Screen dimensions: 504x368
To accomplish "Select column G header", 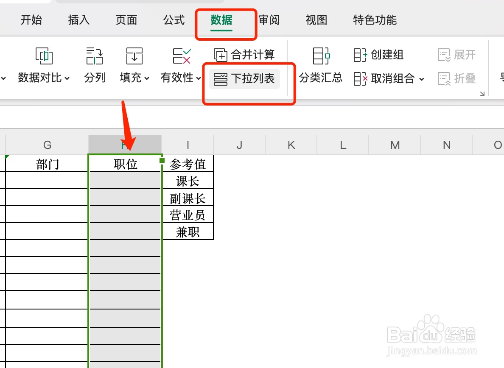I will (x=47, y=145).
